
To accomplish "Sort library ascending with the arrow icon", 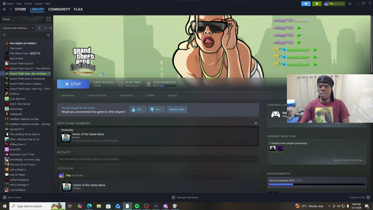I will point(39,28).
